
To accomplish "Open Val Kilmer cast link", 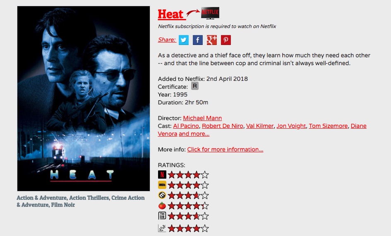I will coord(260,126).
